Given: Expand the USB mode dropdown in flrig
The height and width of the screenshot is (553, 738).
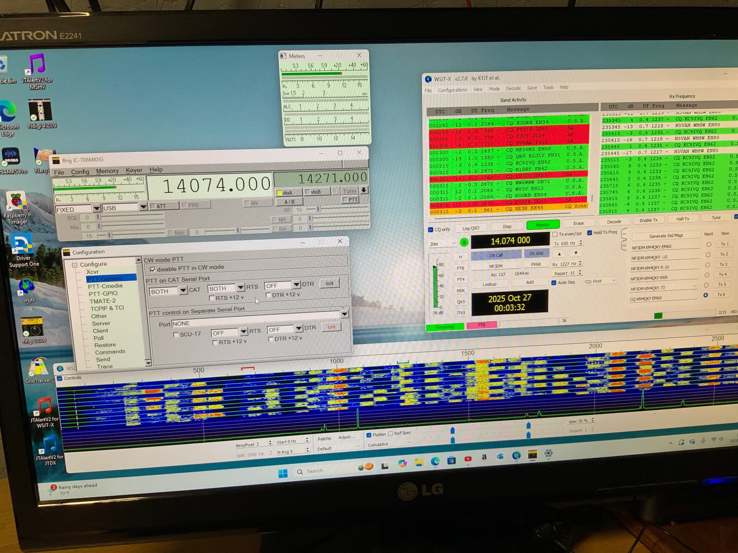Looking at the screenshot, I should pyautogui.click(x=143, y=207).
